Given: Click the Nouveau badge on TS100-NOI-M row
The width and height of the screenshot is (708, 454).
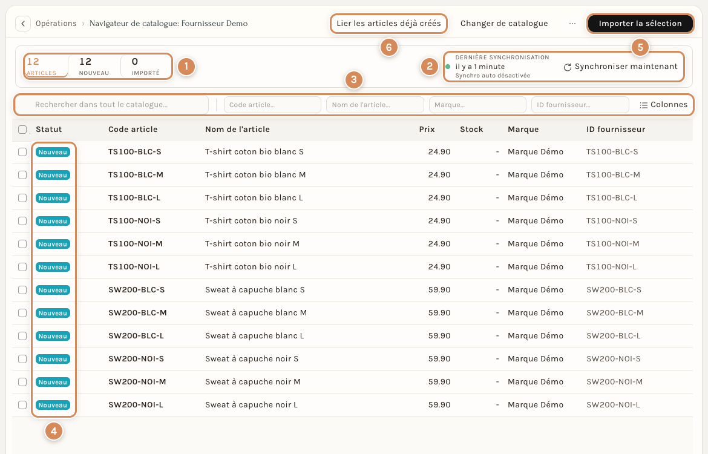Looking at the screenshot, I should pos(53,244).
